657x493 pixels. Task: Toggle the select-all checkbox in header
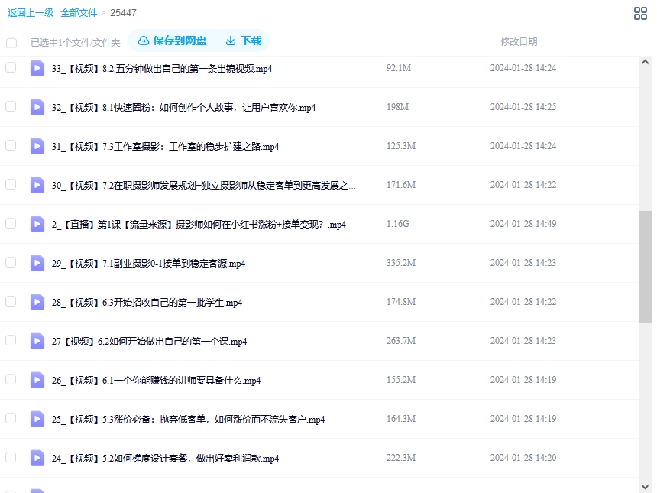point(11,43)
